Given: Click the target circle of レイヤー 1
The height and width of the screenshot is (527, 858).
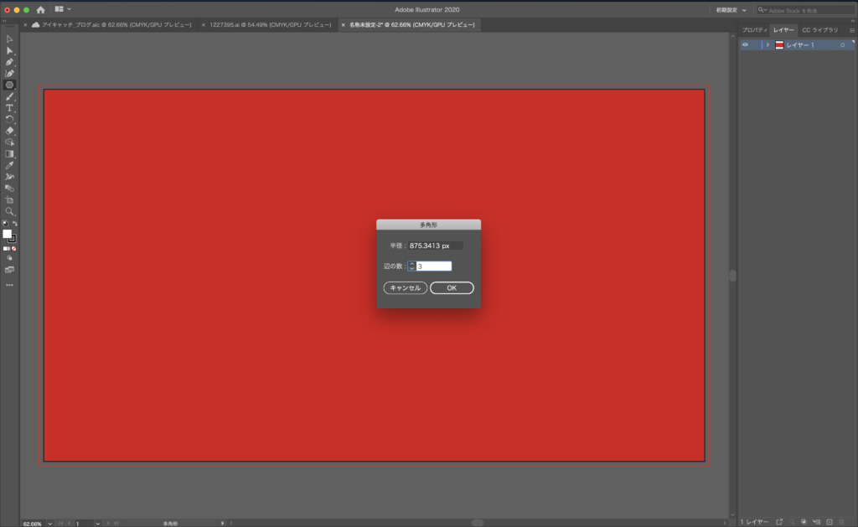Looking at the screenshot, I should 843,45.
